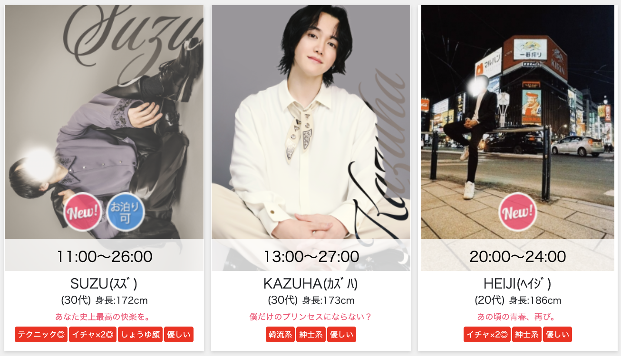Select HEIJI's 紳士系 tag
The image size is (621, 356).
(527, 335)
